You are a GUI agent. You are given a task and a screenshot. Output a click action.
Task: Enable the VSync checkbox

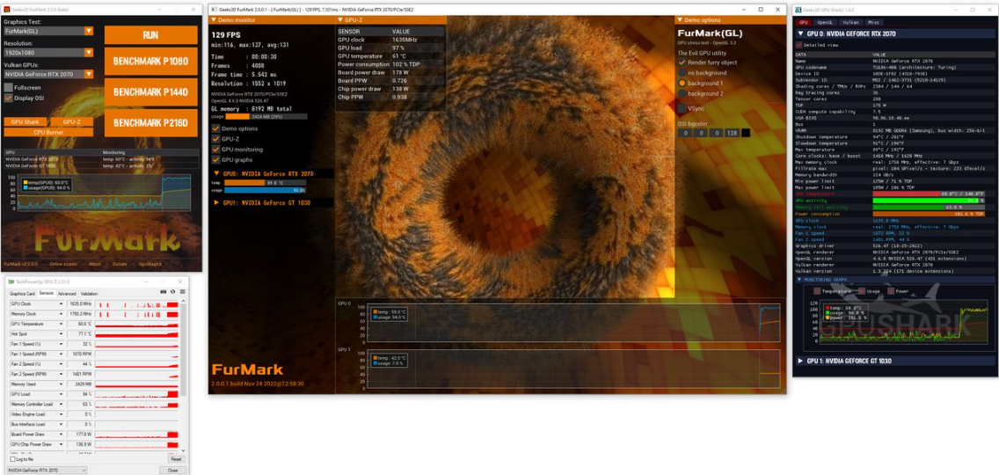682,108
